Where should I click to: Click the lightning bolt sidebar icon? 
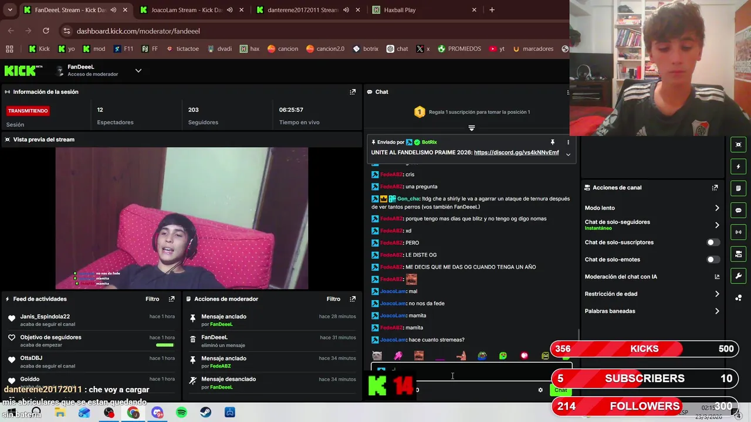coord(738,166)
